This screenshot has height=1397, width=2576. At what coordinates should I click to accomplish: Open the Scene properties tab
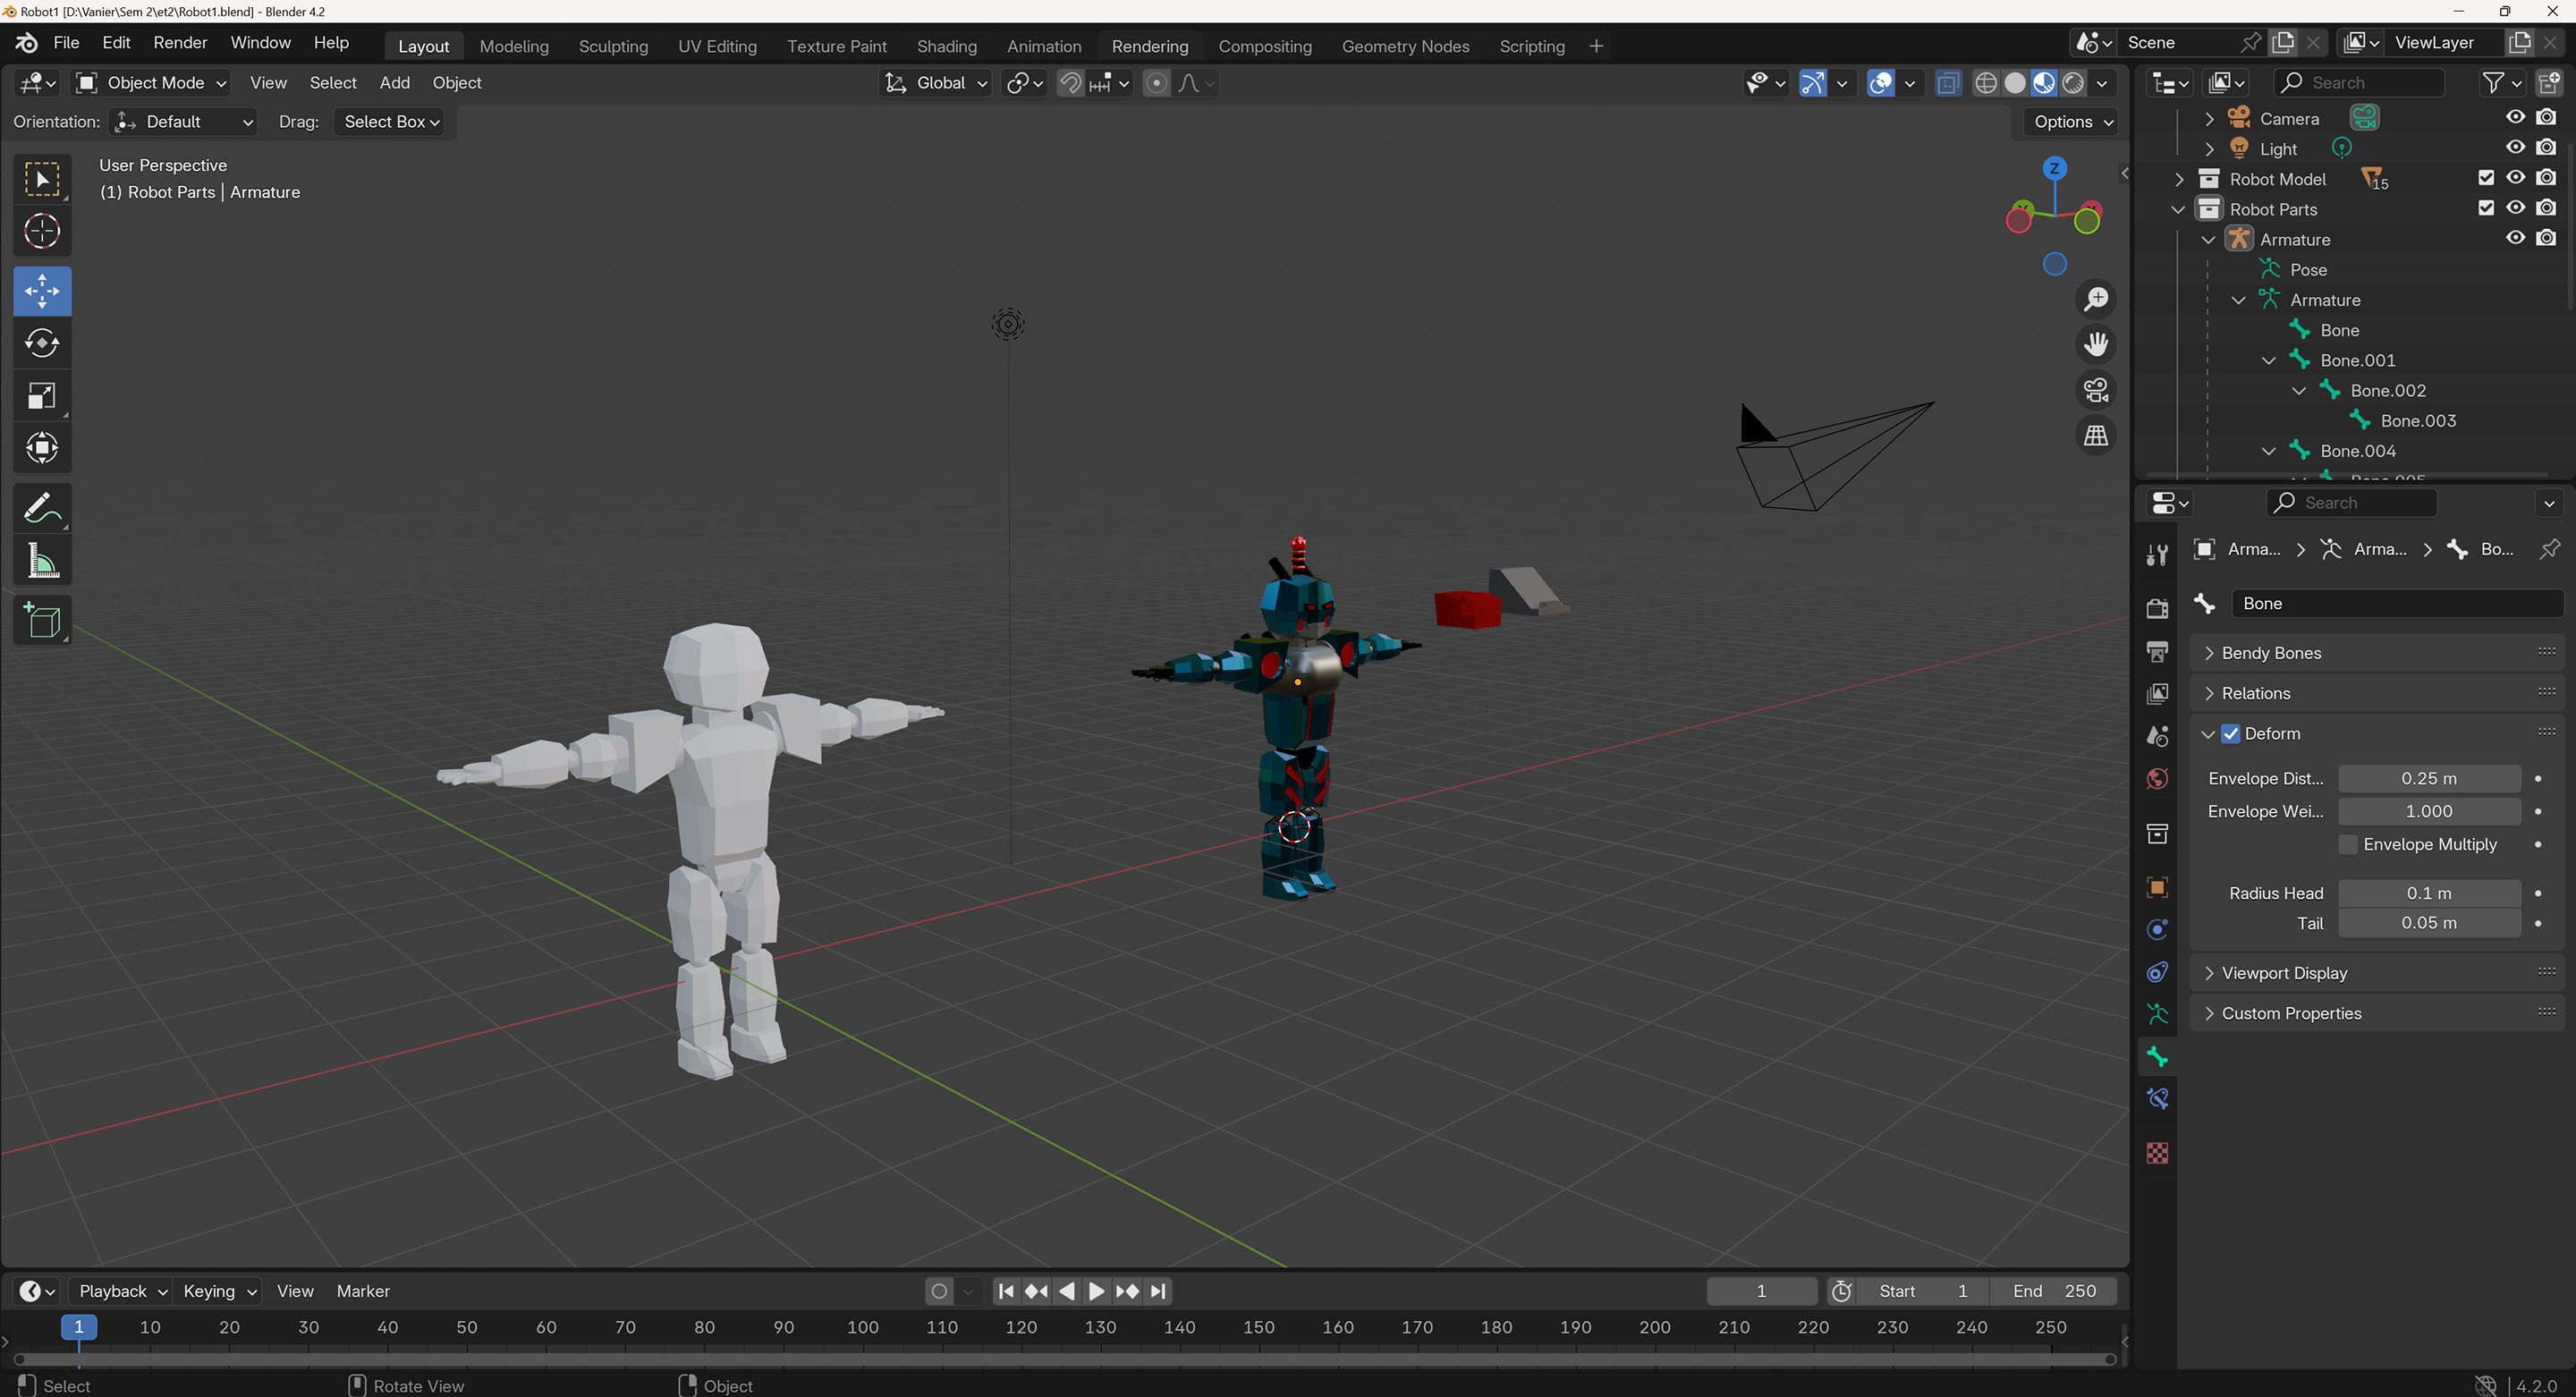pyautogui.click(x=2157, y=736)
